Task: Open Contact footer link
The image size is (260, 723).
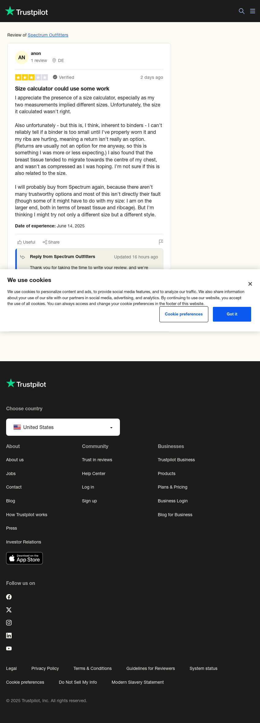Action: (14, 487)
